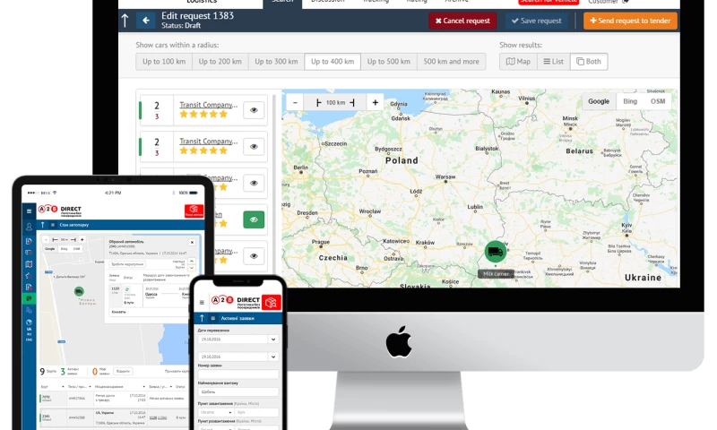Click the cargo name field containing Щебень
Viewport: 717px width, 430px height.
[x=238, y=391]
